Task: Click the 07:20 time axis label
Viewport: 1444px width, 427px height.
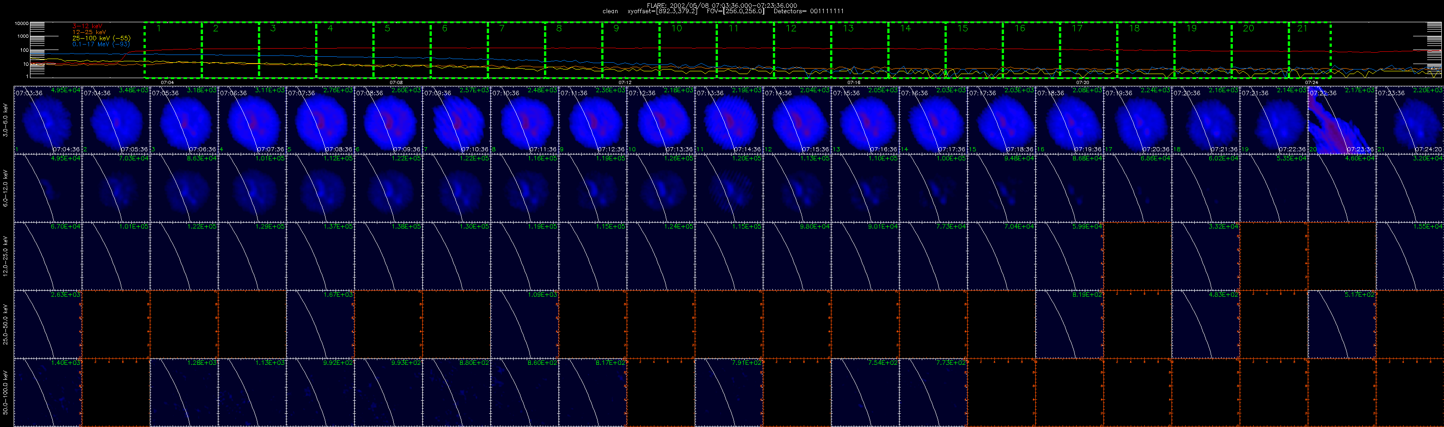Action: click(x=1083, y=83)
